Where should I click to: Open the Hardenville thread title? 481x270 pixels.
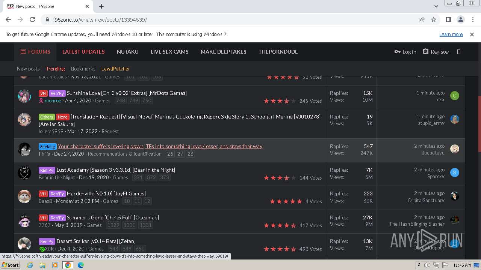[106, 193]
